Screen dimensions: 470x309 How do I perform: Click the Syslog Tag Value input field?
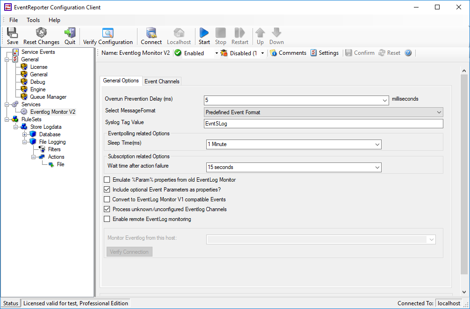323,124
